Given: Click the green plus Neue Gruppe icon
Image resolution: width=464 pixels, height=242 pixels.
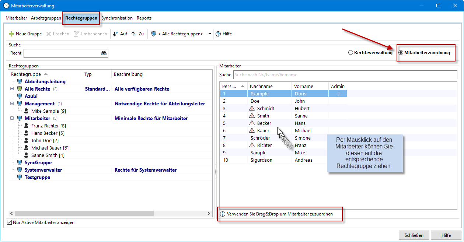Looking at the screenshot, I should pyautogui.click(x=11, y=34).
